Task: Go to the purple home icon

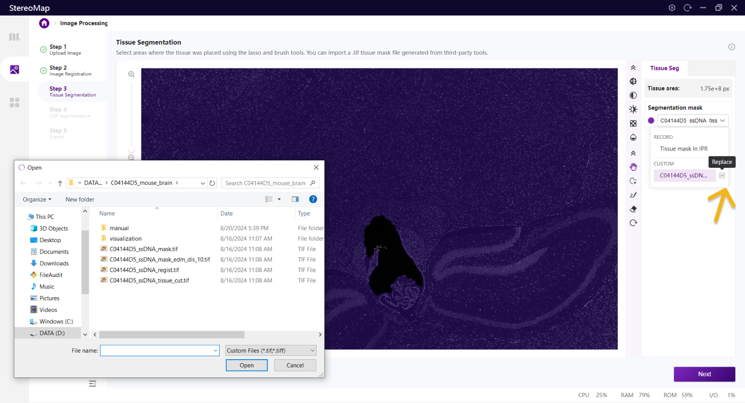Action: tap(44, 23)
